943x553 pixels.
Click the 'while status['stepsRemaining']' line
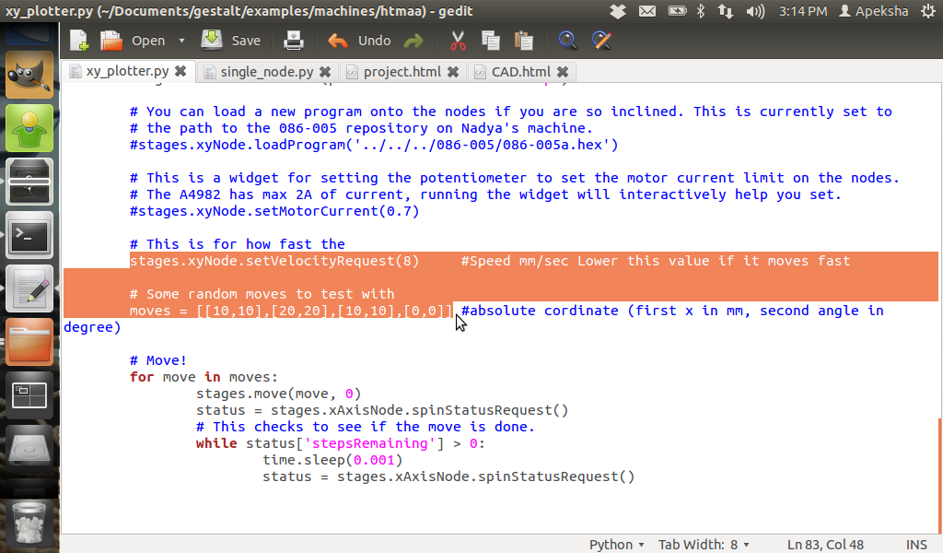(341, 443)
